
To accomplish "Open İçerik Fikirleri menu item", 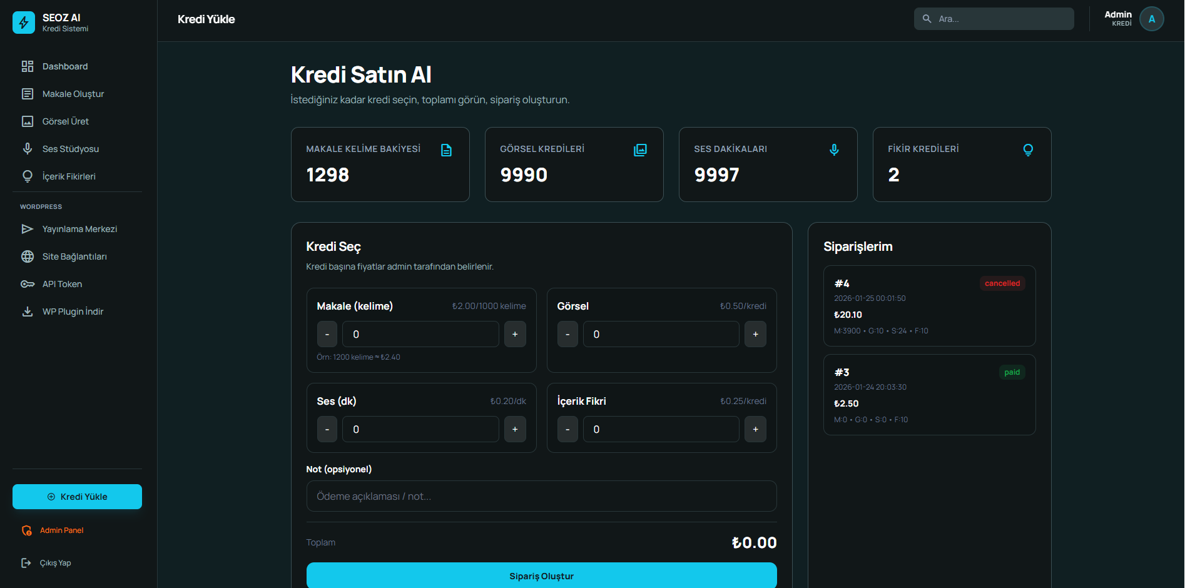I will [x=77, y=176].
